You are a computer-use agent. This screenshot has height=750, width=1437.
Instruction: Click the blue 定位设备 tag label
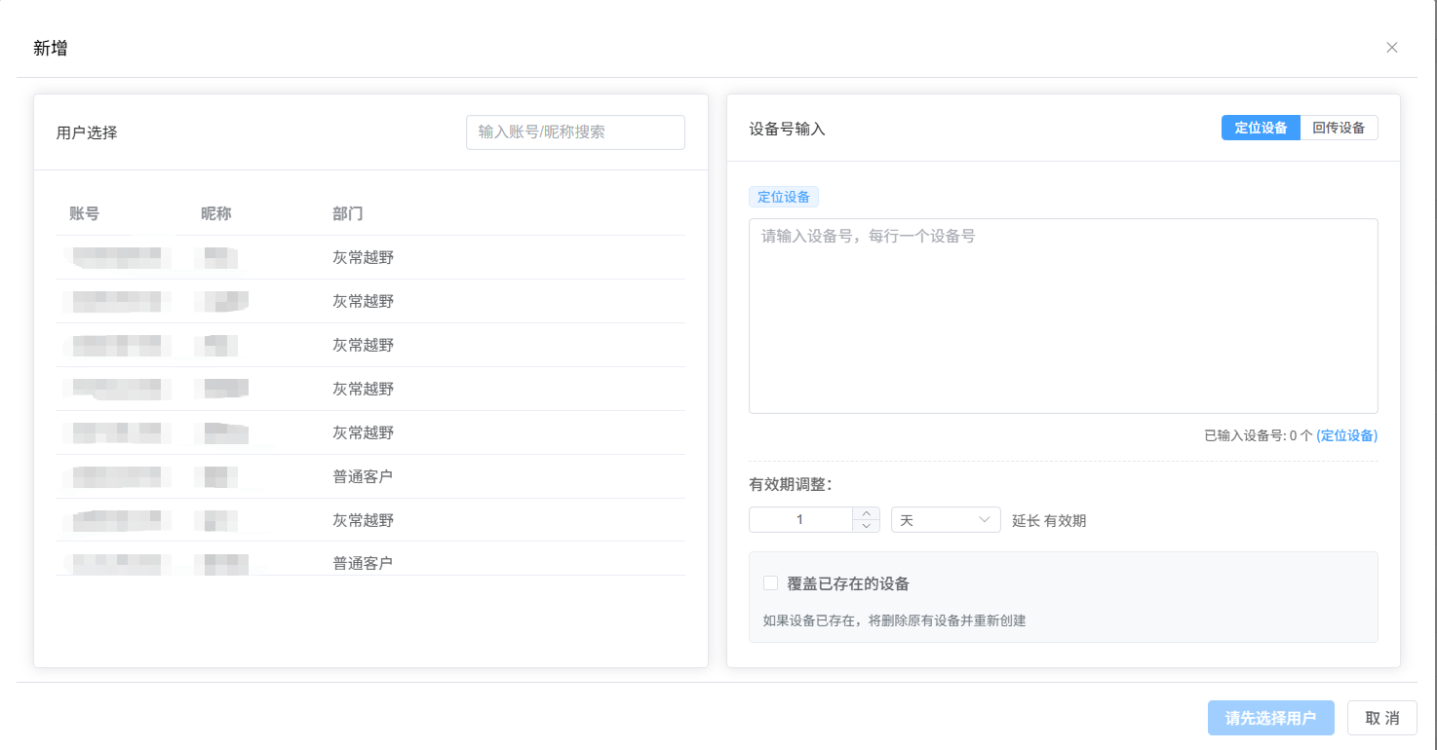pyautogui.click(x=784, y=196)
